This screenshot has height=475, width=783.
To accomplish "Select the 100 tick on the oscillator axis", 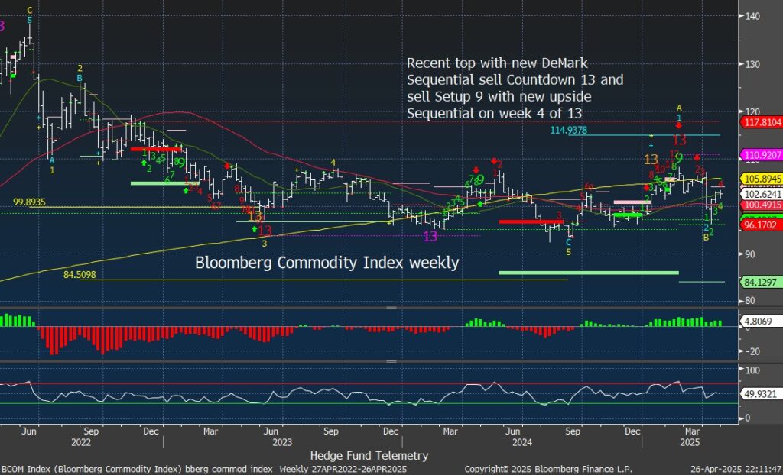I will coord(752,370).
